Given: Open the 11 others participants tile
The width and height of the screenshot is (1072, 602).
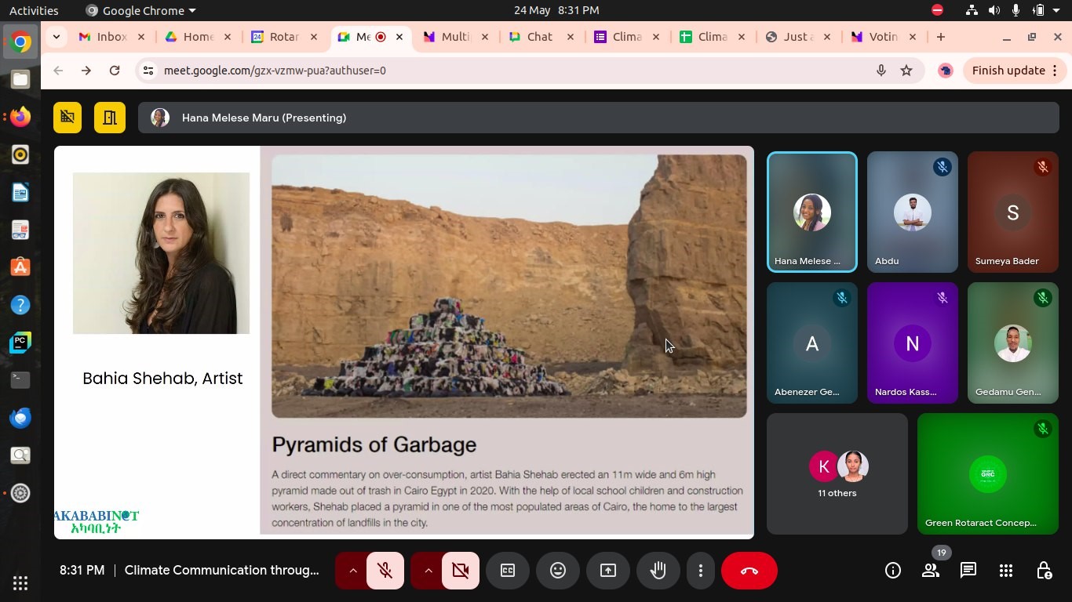Looking at the screenshot, I should click(x=837, y=474).
